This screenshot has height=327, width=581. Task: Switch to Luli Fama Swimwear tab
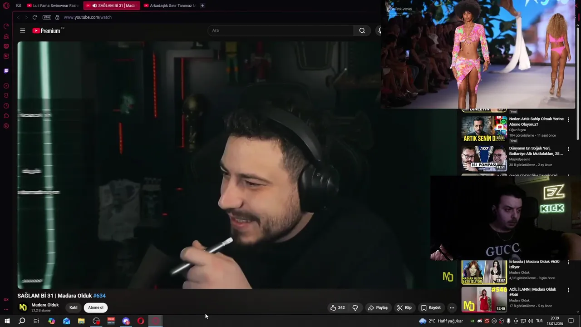(53, 5)
